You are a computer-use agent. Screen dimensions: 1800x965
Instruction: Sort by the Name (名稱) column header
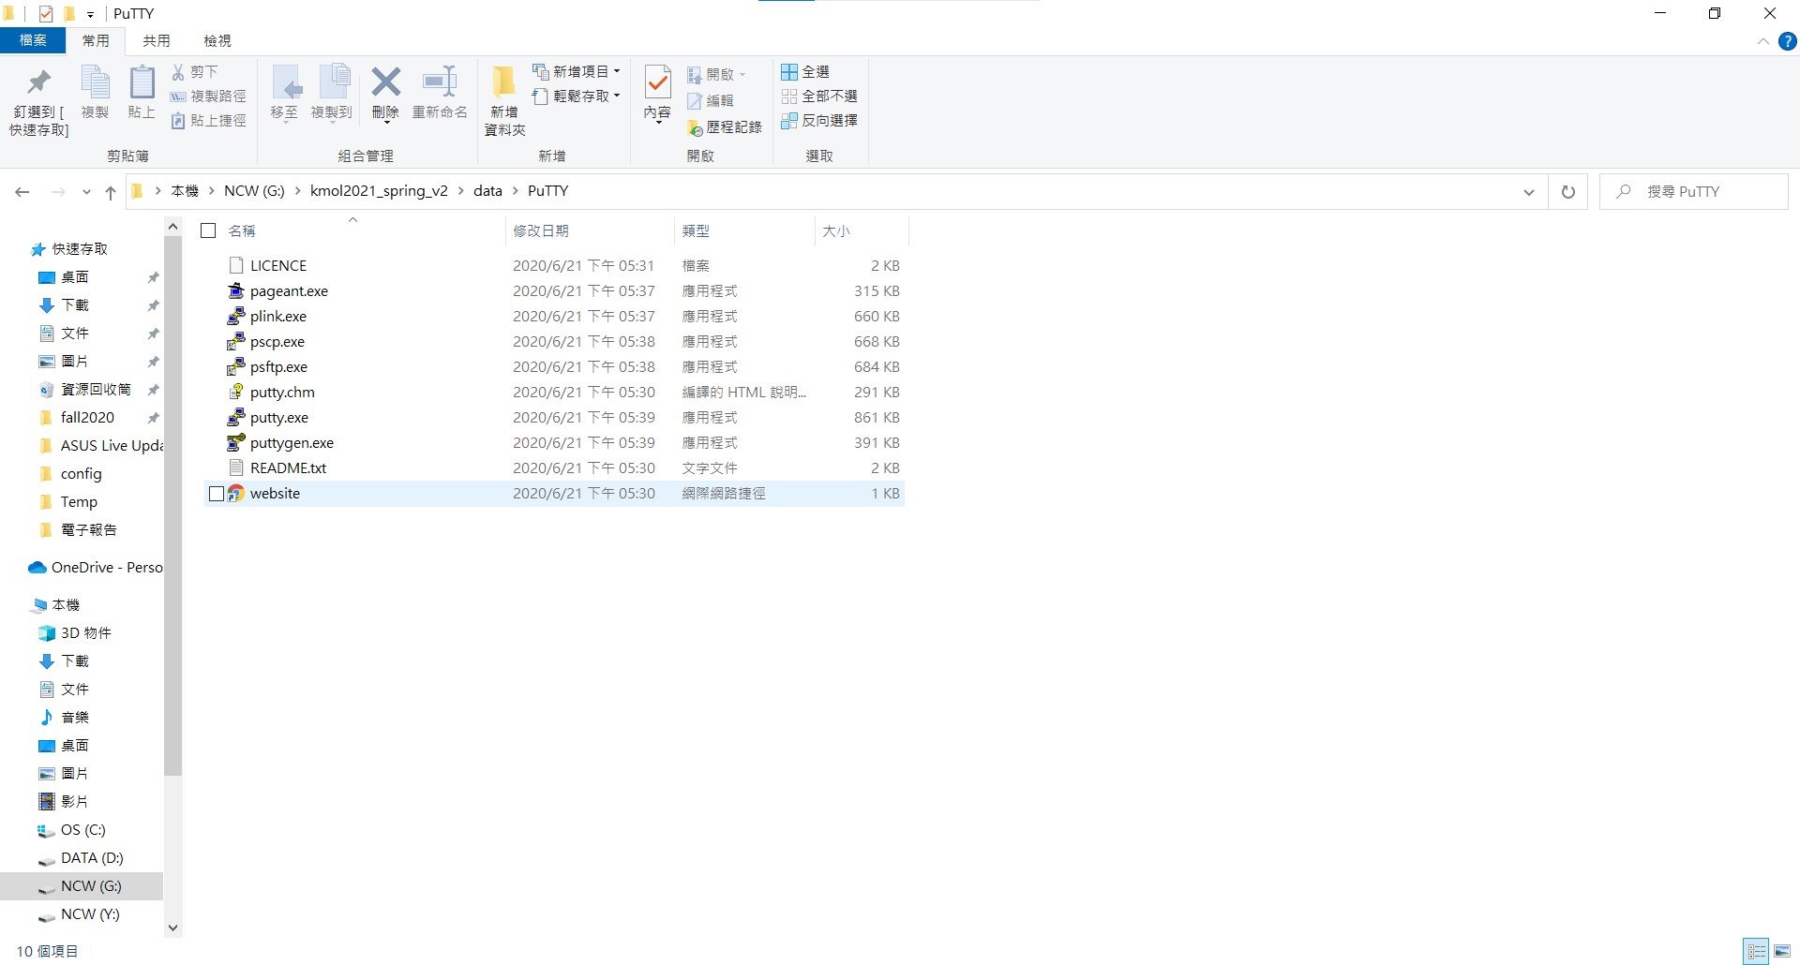(242, 230)
